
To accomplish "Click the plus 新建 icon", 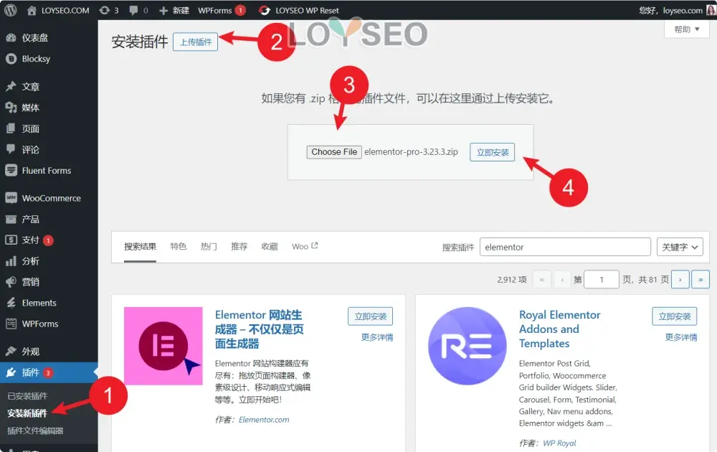I will coord(163,11).
